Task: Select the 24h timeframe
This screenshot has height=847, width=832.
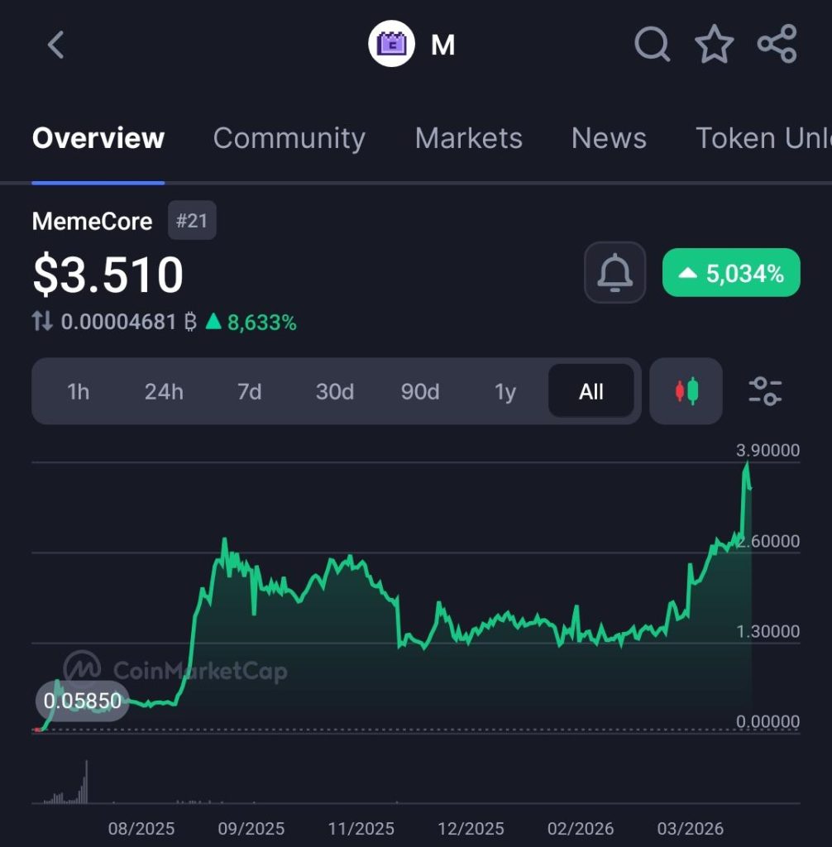Action: pyautogui.click(x=164, y=391)
